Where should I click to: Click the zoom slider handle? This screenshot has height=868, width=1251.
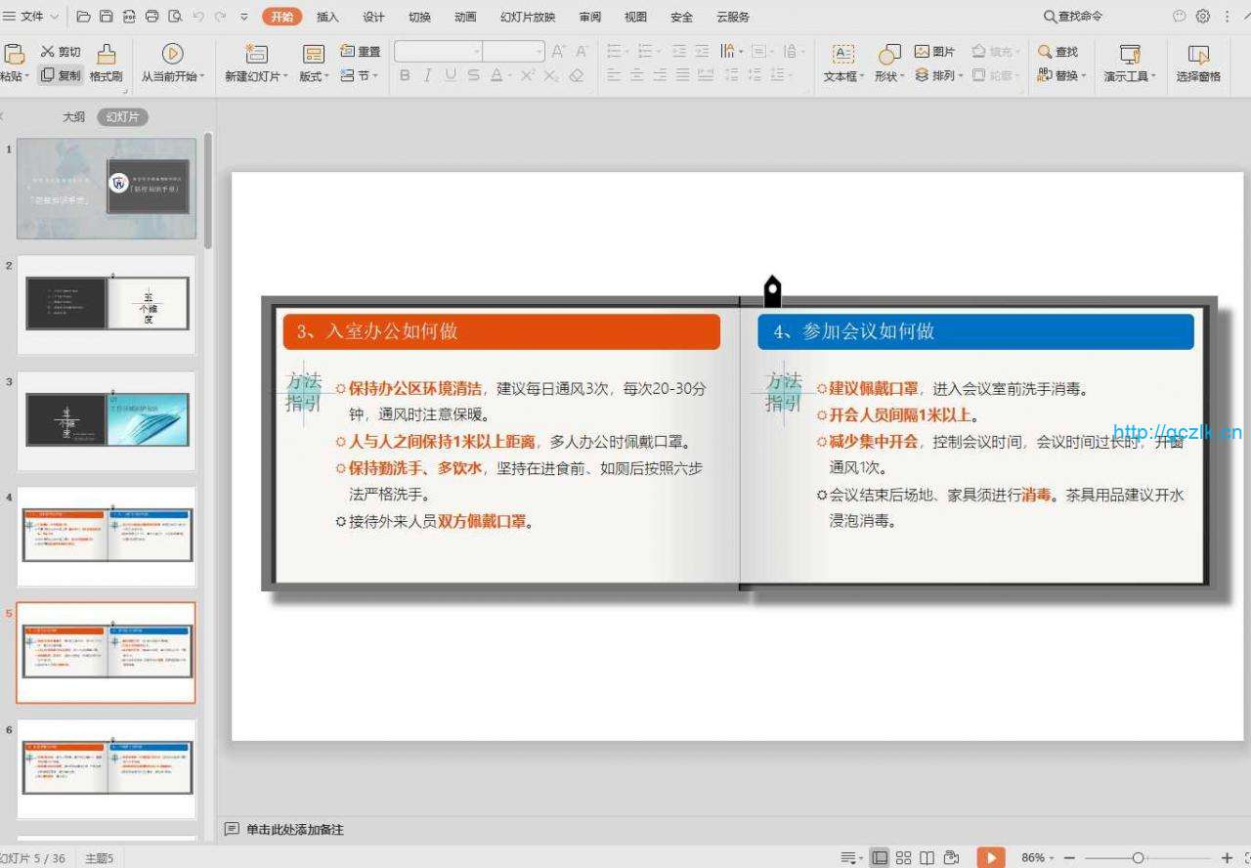(1138, 857)
